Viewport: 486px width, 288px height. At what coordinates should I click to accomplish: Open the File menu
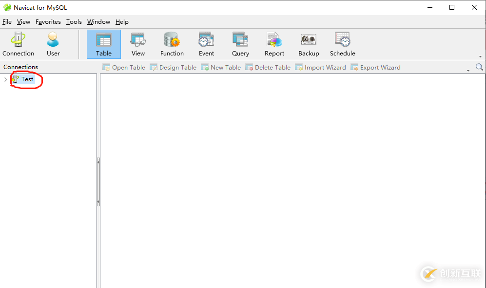[7, 22]
